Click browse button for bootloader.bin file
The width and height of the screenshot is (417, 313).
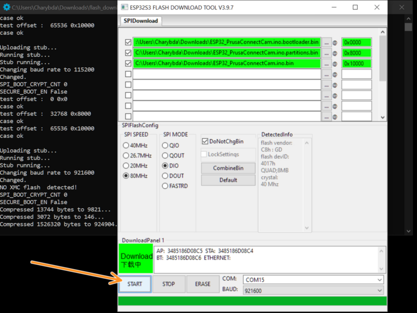327,42
